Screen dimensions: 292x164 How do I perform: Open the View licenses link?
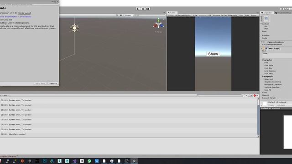(26, 17)
